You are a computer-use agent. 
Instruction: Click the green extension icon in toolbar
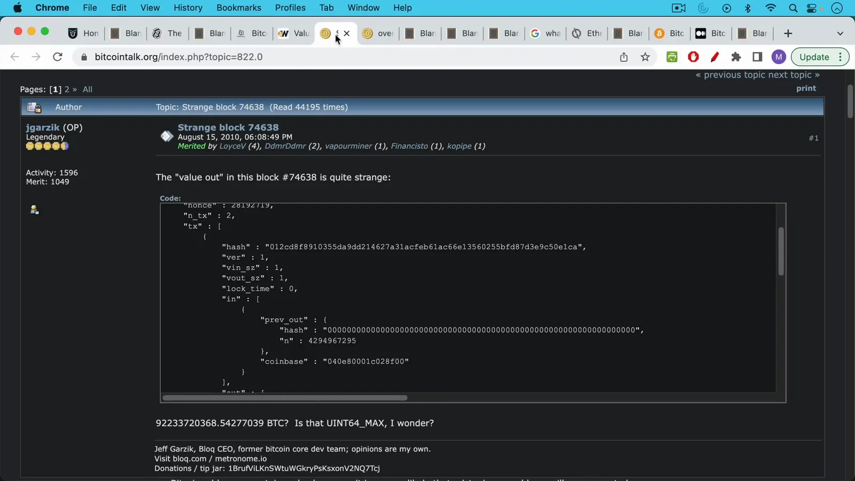pyautogui.click(x=672, y=57)
